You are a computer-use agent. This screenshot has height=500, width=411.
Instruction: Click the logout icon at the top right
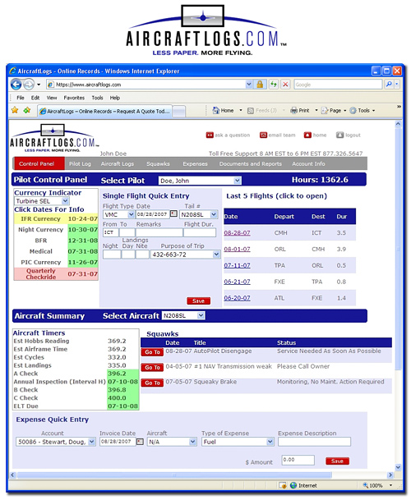[x=339, y=135]
